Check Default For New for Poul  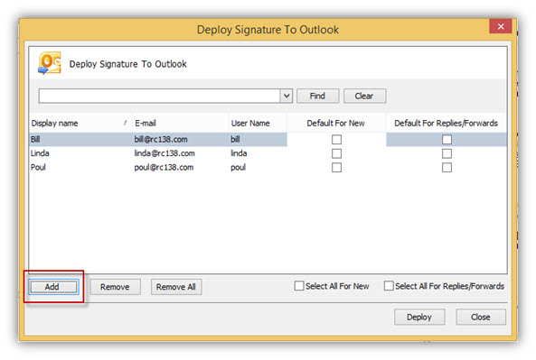[x=336, y=168]
